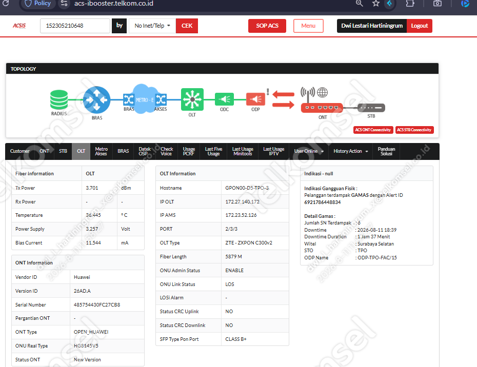This screenshot has width=477, height=367.
Task: Click the Dwi Lestari Hartiningrum user label
Action: tap(372, 26)
